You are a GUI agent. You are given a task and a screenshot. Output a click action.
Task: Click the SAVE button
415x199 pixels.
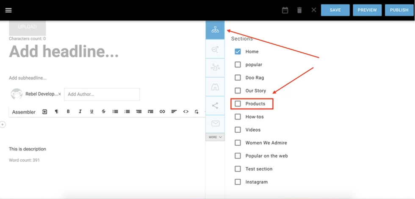point(335,10)
